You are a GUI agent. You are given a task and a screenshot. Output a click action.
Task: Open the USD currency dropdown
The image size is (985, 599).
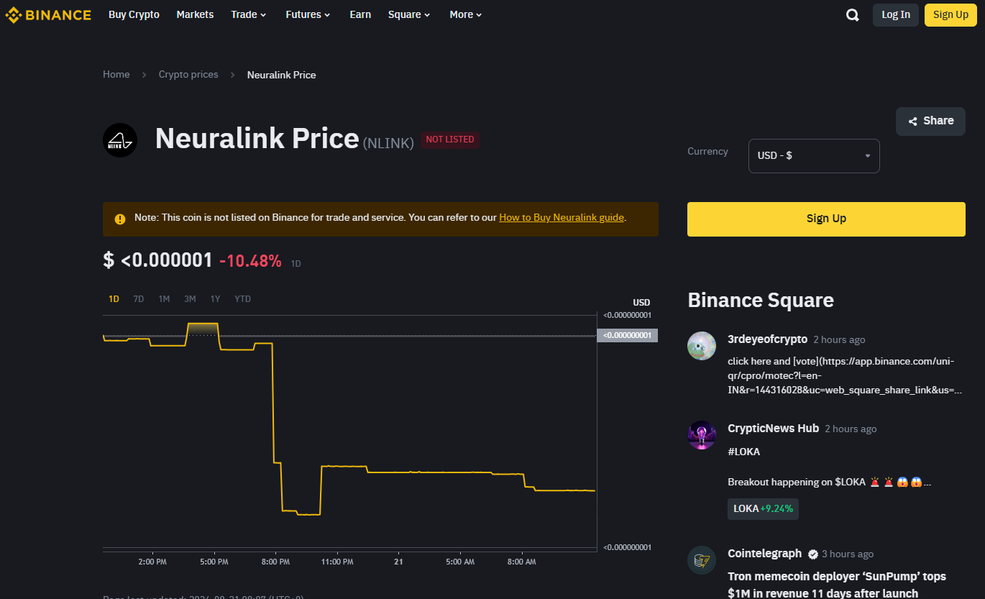[x=814, y=156]
